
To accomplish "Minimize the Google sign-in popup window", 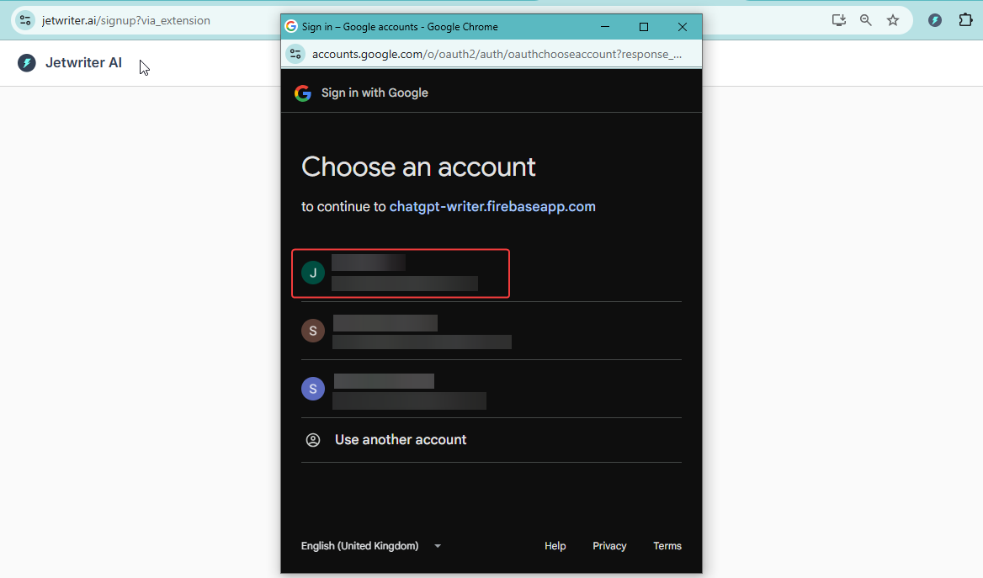I will pyautogui.click(x=605, y=27).
